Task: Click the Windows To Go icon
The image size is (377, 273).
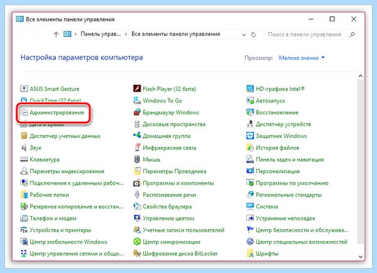Action: click(x=137, y=100)
